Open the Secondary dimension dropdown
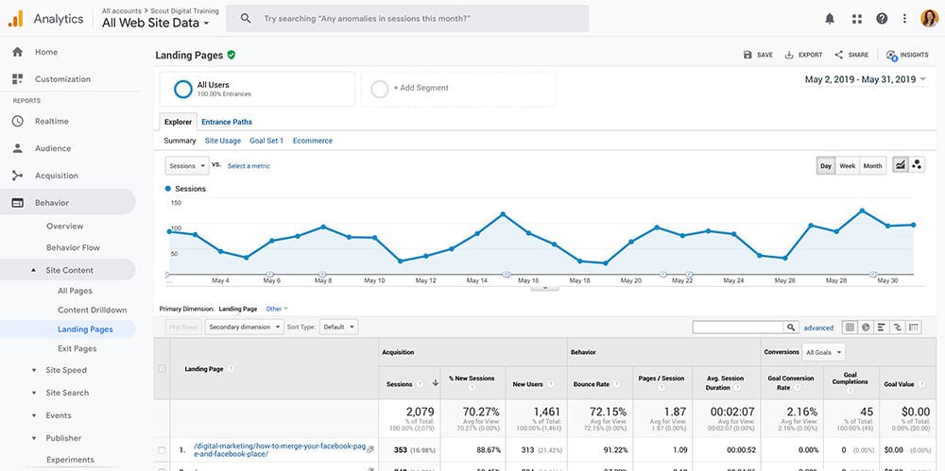The width and height of the screenshot is (945, 471). coord(245,327)
